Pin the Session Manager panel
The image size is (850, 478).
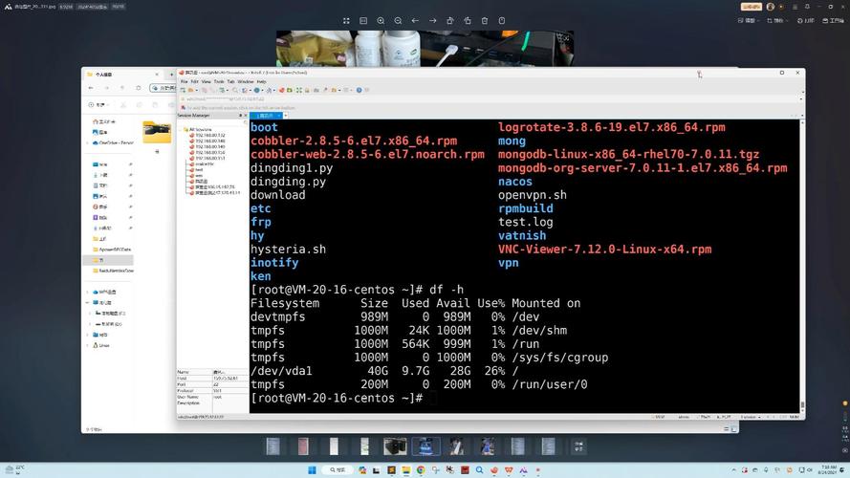240,116
